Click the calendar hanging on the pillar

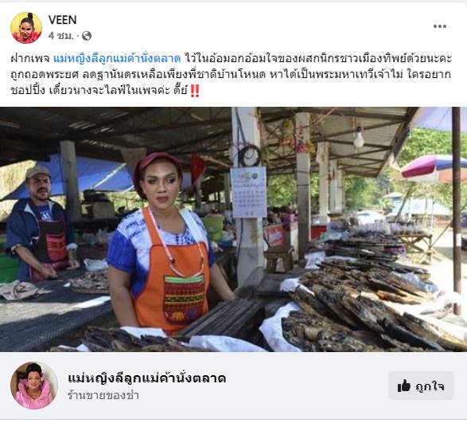pyautogui.click(x=249, y=192)
